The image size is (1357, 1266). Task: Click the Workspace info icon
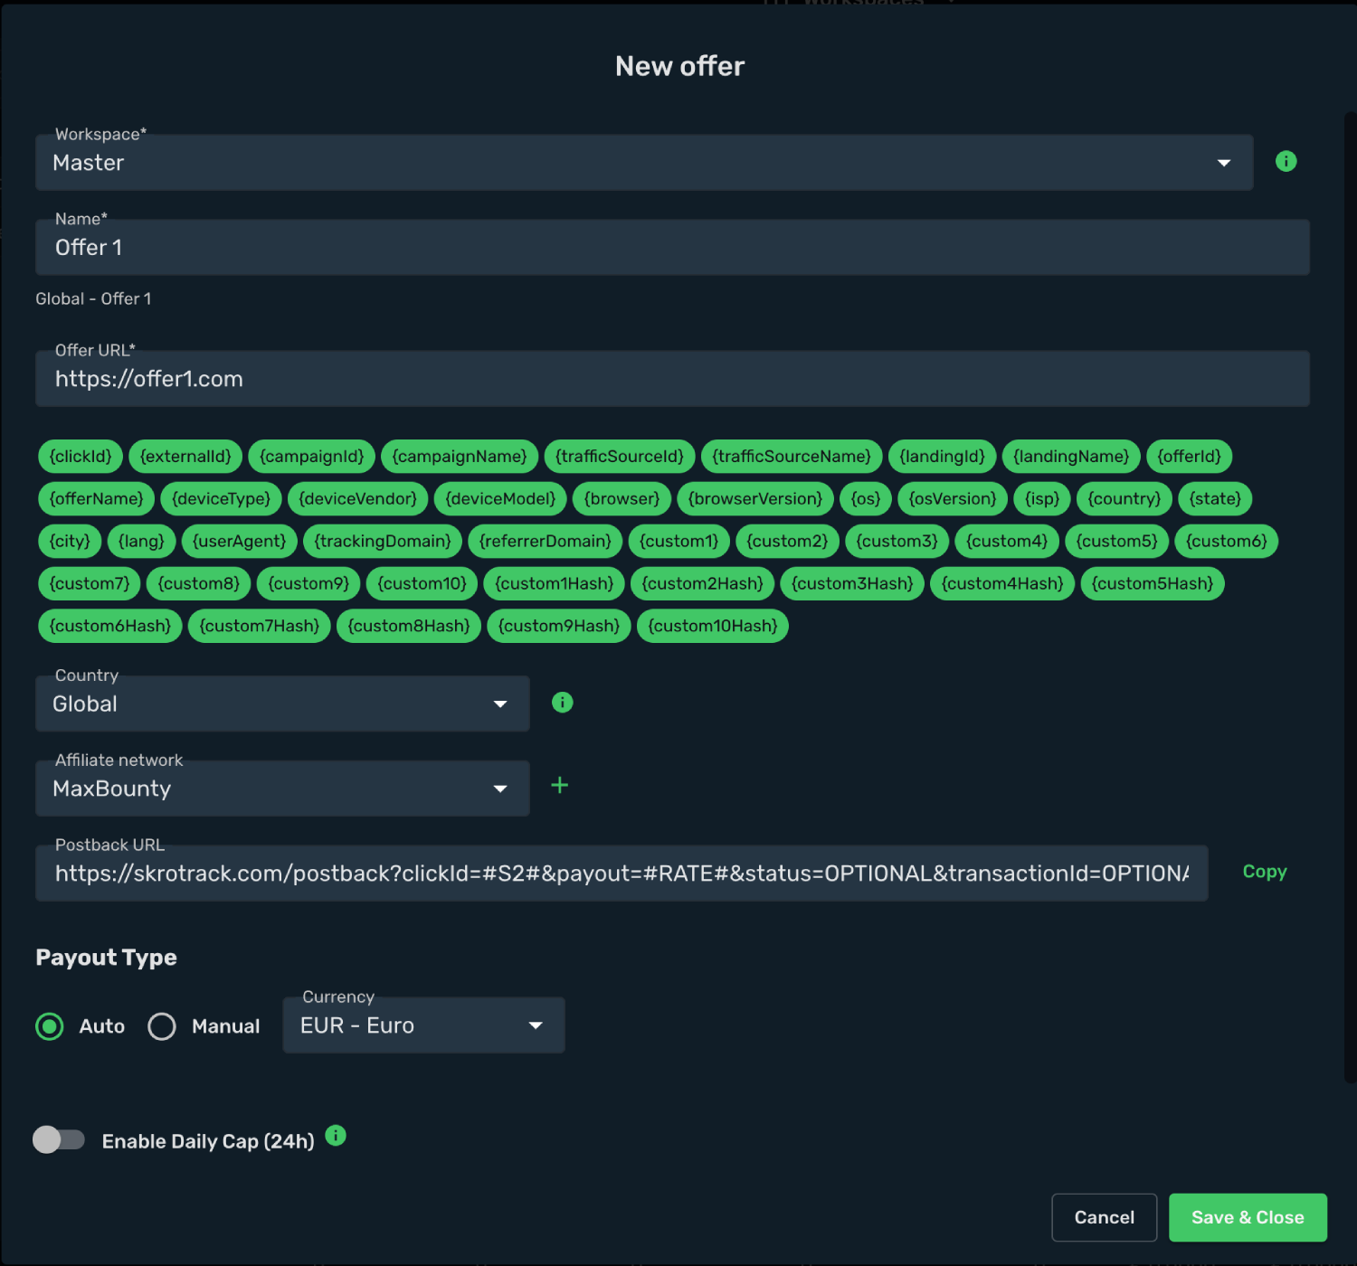[x=1286, y=161]
